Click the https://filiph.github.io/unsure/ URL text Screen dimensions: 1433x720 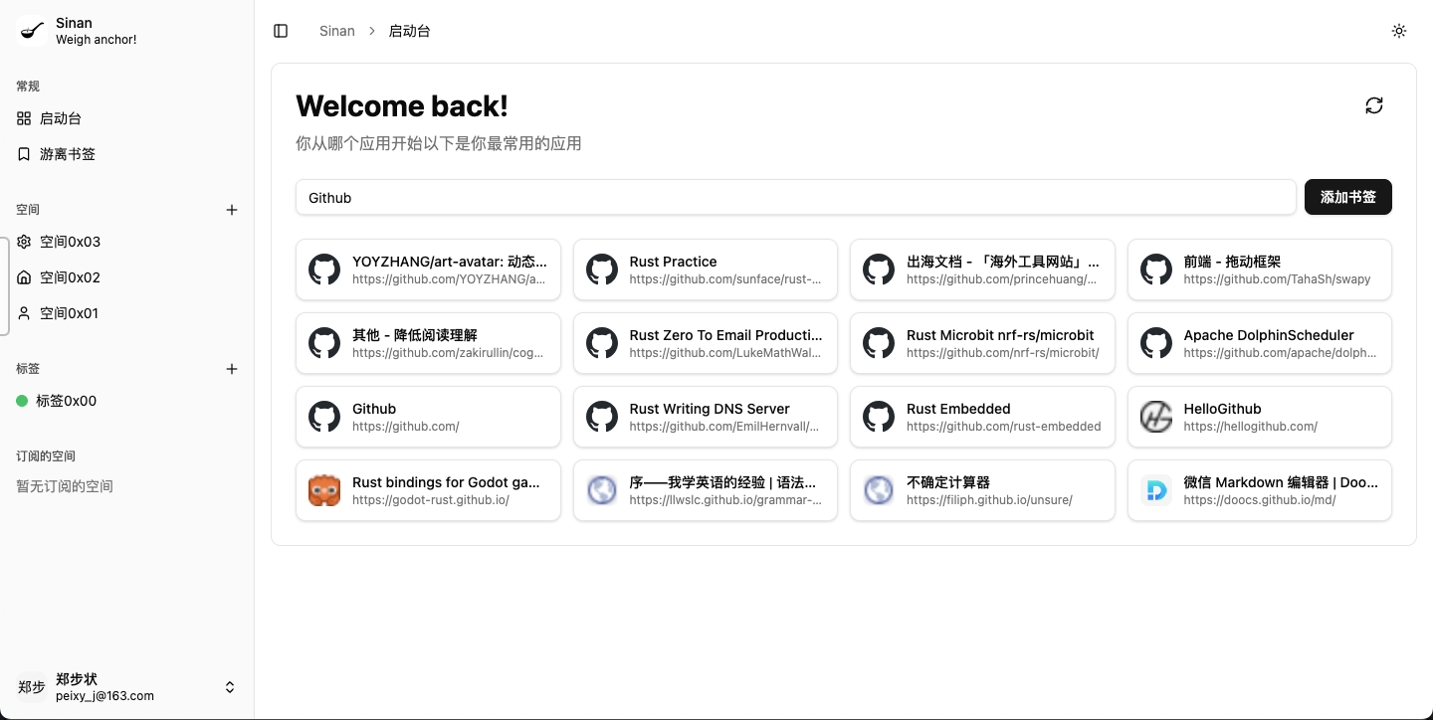coord(989,500)
